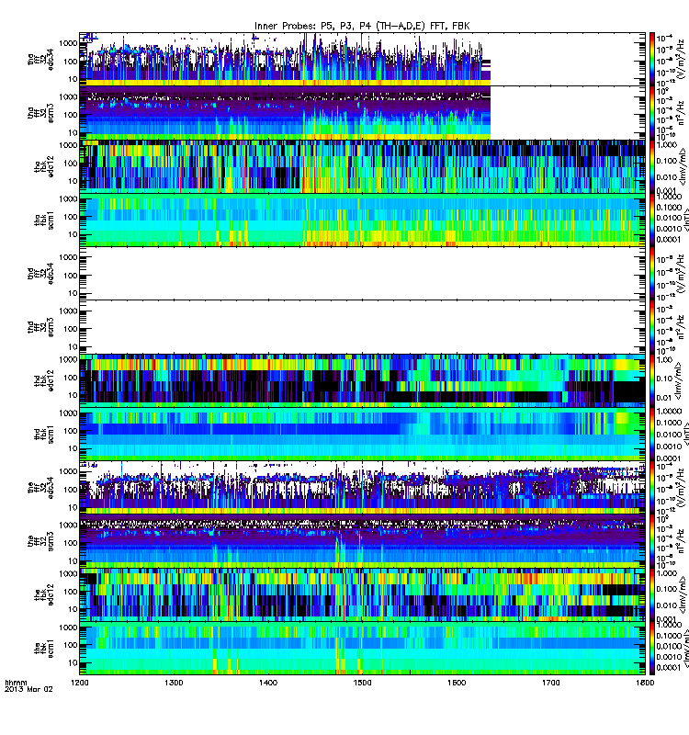This screenshot has width=689, height=735.
Task: Click the color bar for tha fbk scm1
Action: [x=652, y=220]
